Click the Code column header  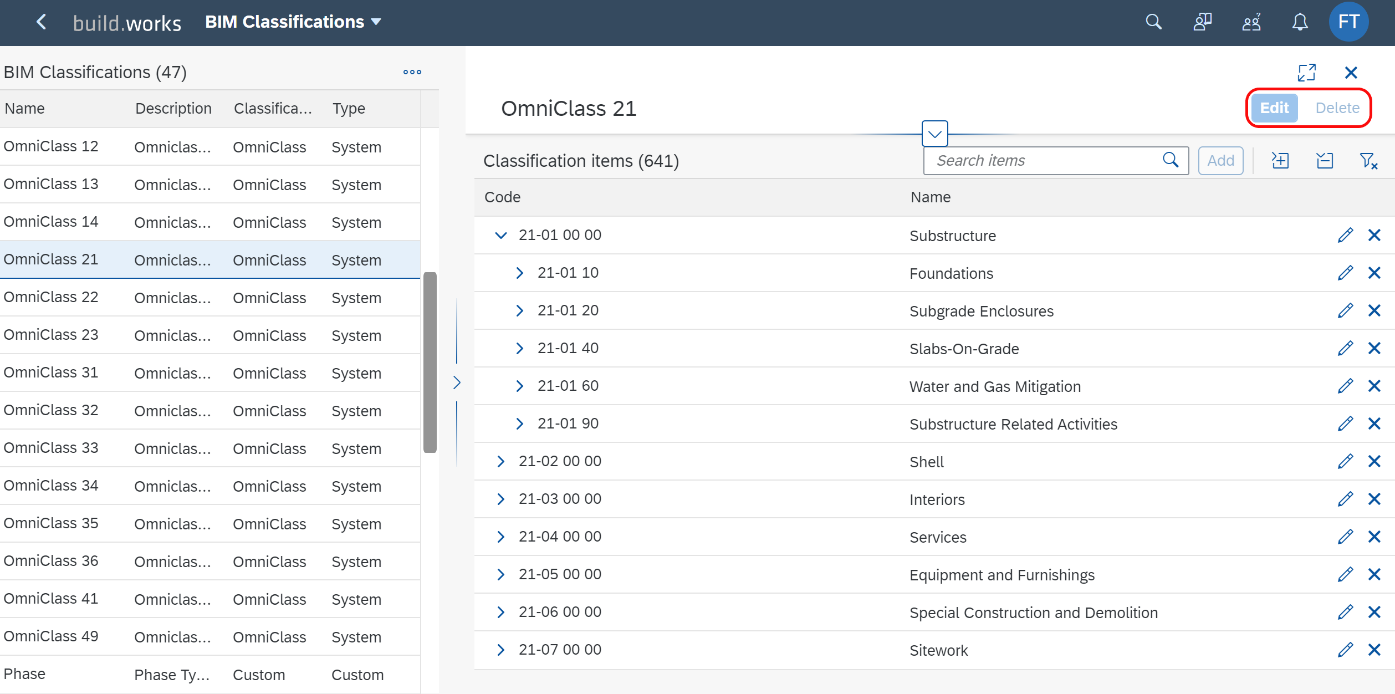tap(503, 197)
